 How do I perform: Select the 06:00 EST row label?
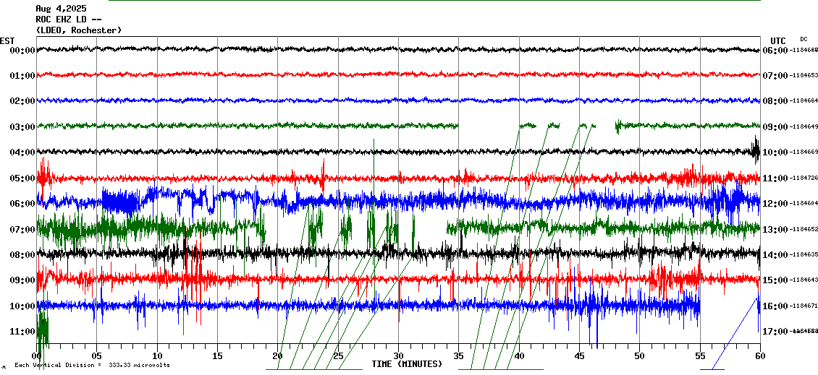pos(22,204)
